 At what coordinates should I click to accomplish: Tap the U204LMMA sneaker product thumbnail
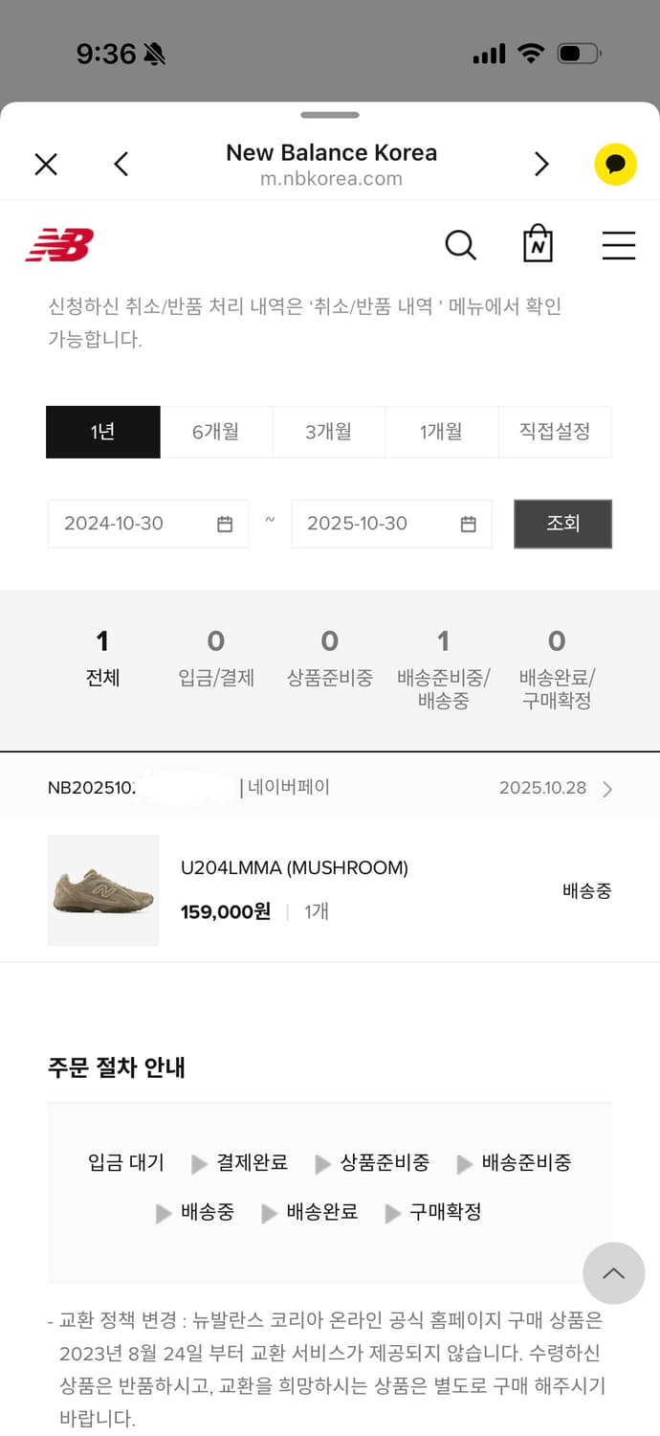pyautogui.click(x=102, y=890)
